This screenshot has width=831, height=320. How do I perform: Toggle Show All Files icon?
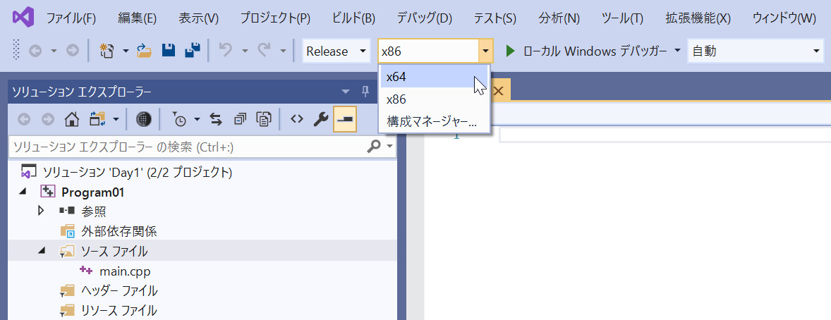tap(264, 119)
